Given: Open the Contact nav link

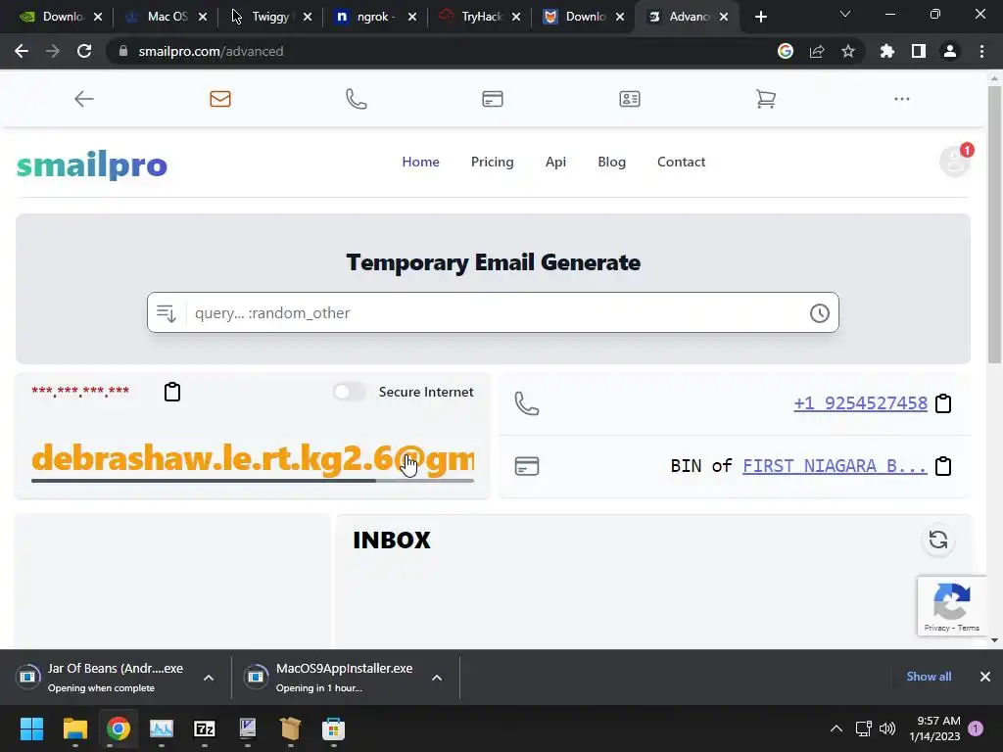Looking at the screenshot, I should pos(682,162).
